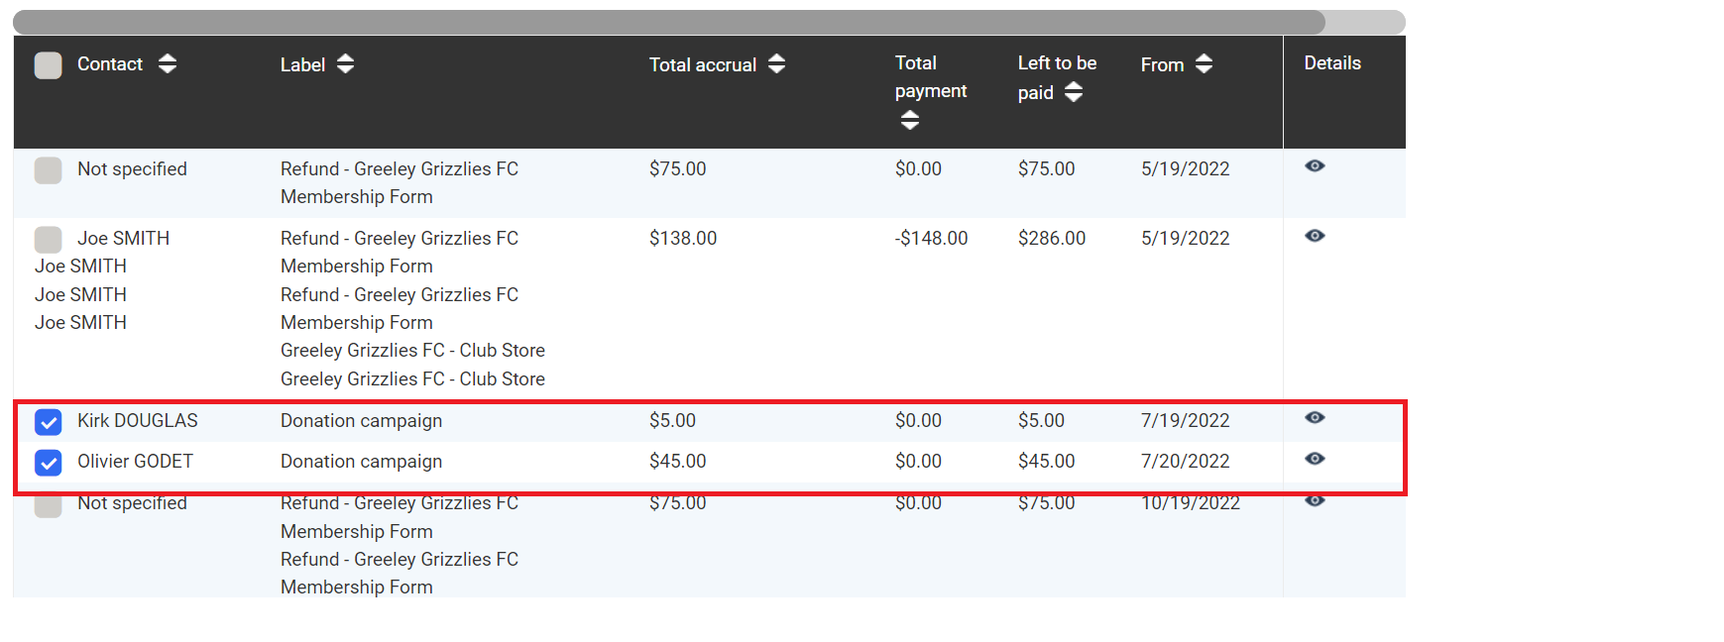Click the Details column header
The height and width of the screenshot is (642, 1724).
click(x=1332, y=63)
